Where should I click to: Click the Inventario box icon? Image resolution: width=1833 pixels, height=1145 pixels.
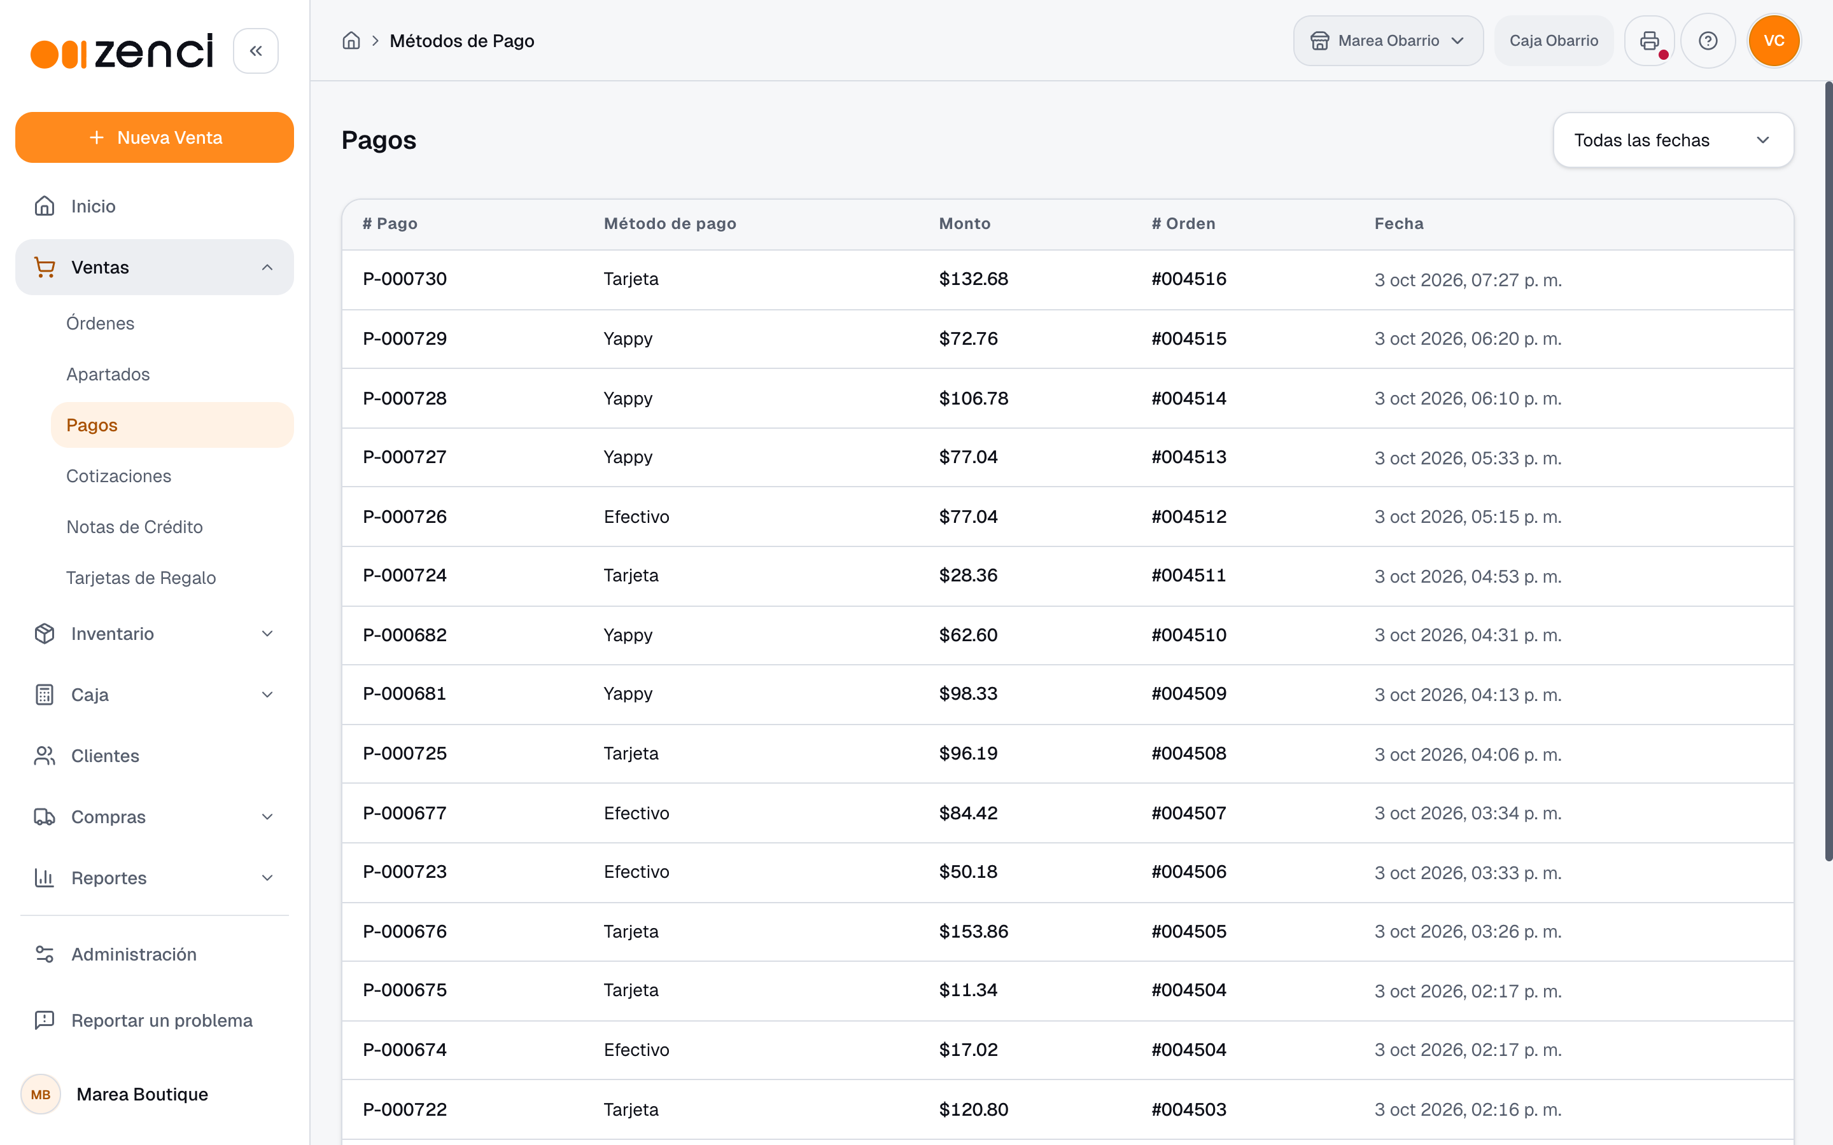[x=45, y=634]
